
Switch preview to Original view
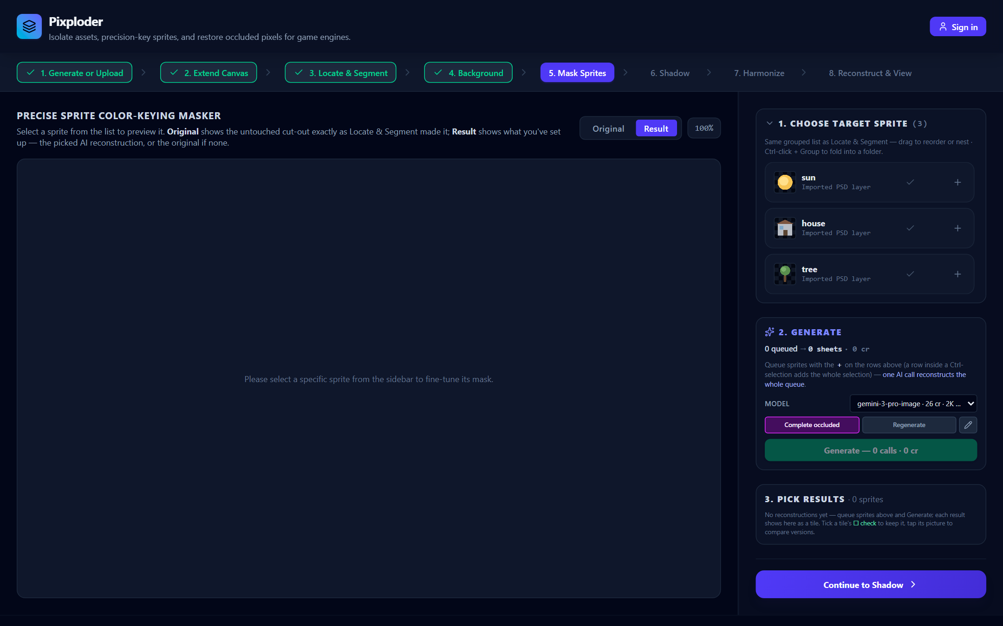pos(608,128)
